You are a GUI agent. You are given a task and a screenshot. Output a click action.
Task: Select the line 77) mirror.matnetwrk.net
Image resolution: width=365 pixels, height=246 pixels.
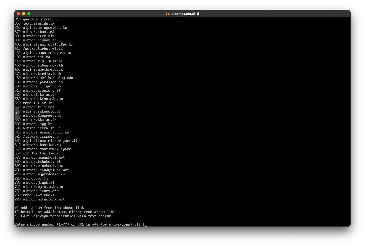tap(40, 199)
